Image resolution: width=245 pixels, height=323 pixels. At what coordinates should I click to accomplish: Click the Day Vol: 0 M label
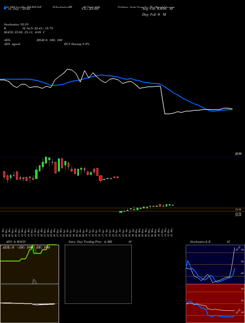(154, 15)
